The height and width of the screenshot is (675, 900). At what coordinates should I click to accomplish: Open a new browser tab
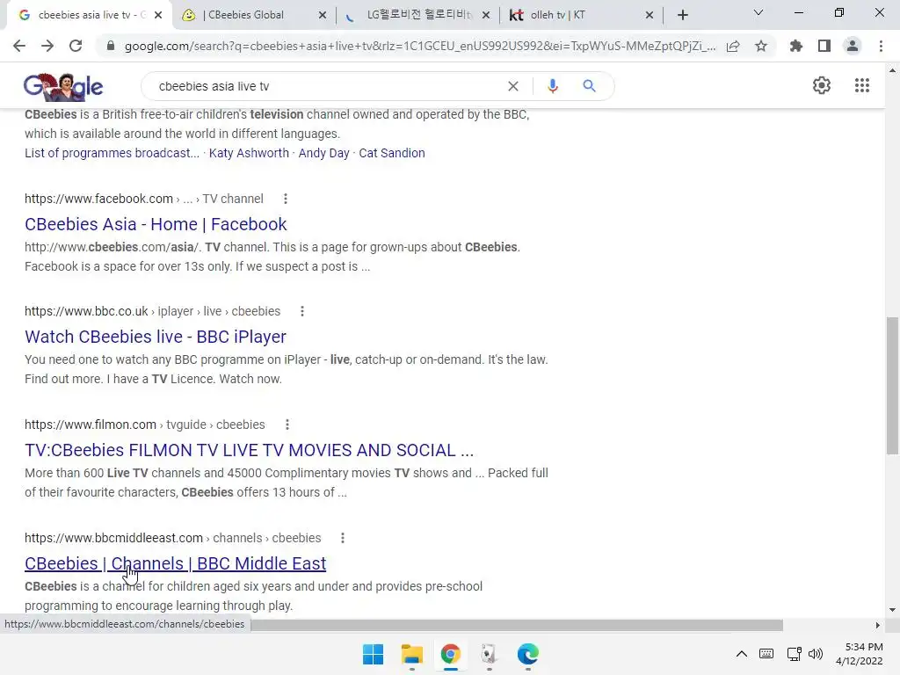pyautogui.click(x=682, y=16)
